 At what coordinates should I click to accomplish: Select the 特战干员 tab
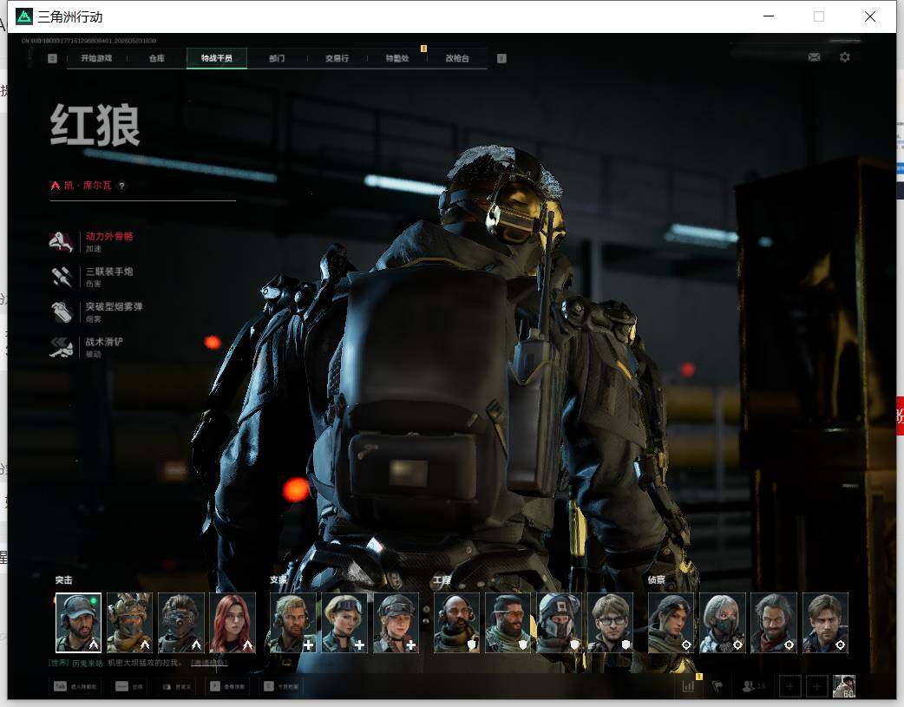[x=217, y=58]
